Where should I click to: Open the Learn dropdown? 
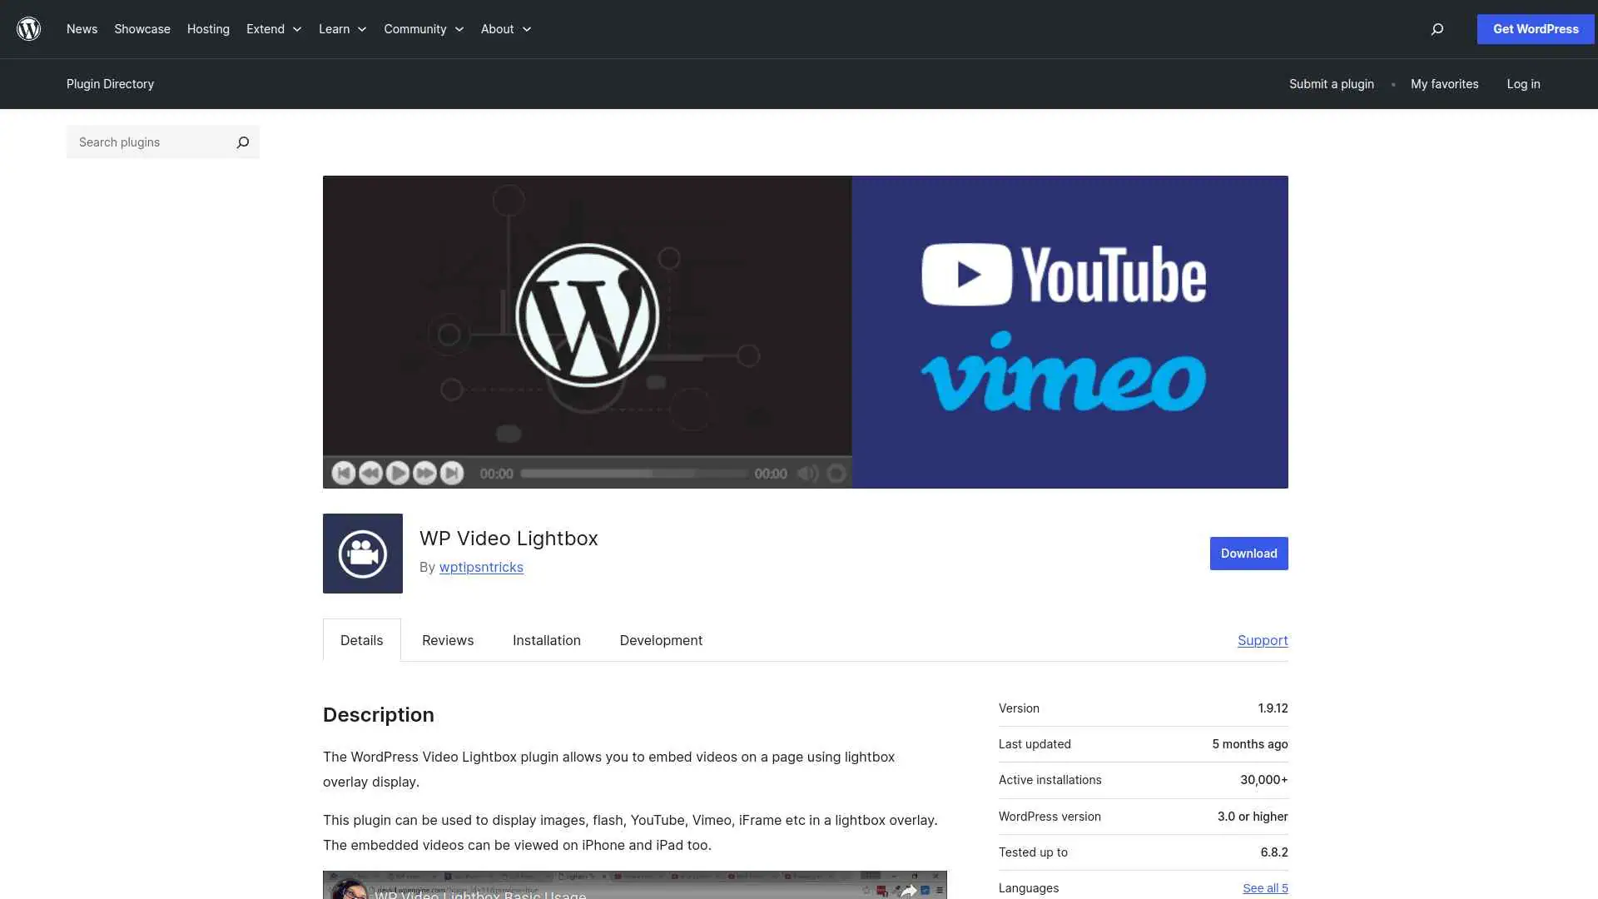click(x=341, y=28)
